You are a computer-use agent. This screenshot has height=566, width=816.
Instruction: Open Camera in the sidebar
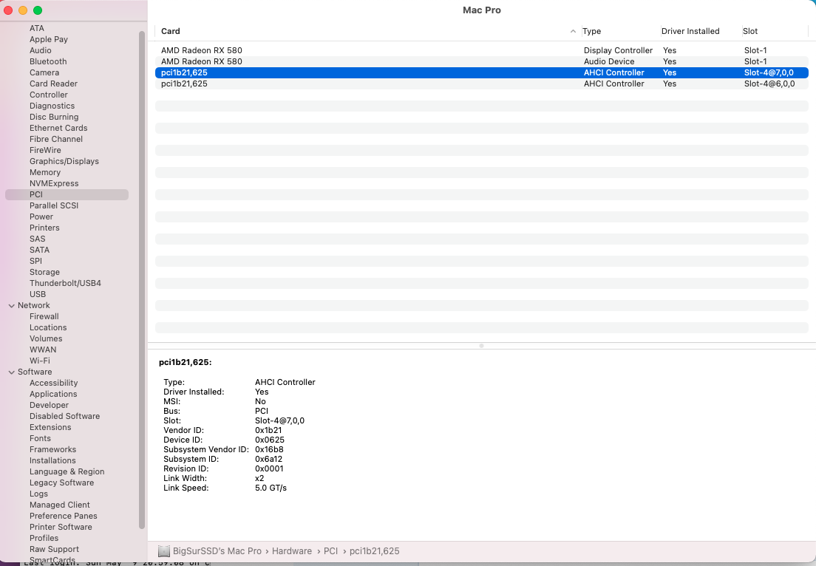pyautogui.click(x=44, y=73)
